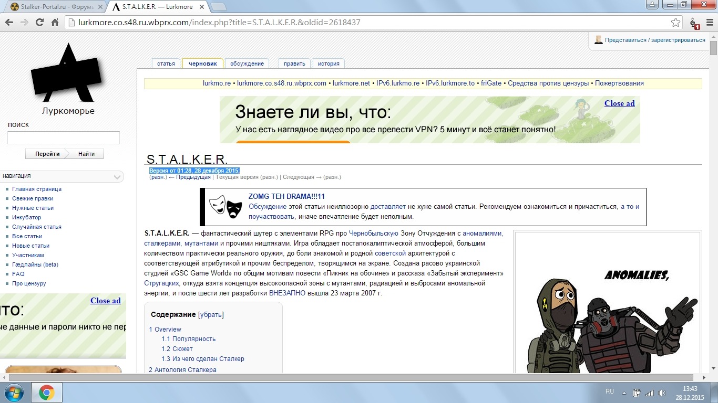
Task: Click the Anomalies cartoon thumbnail image
Action: pyautogui.click(x=608, y=303)
